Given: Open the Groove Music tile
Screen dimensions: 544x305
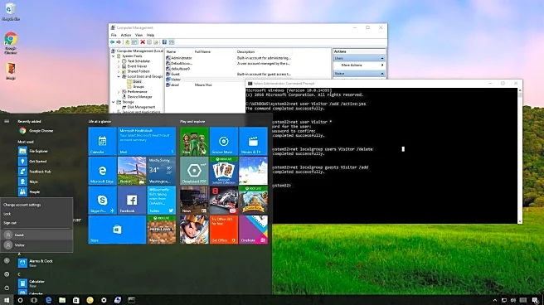Looking at the screenshot, I should (224, 141).
